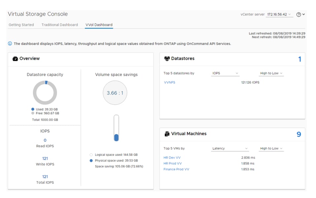Select the Physical space used legend marker
316x198 pixels.
click(91, 161)
